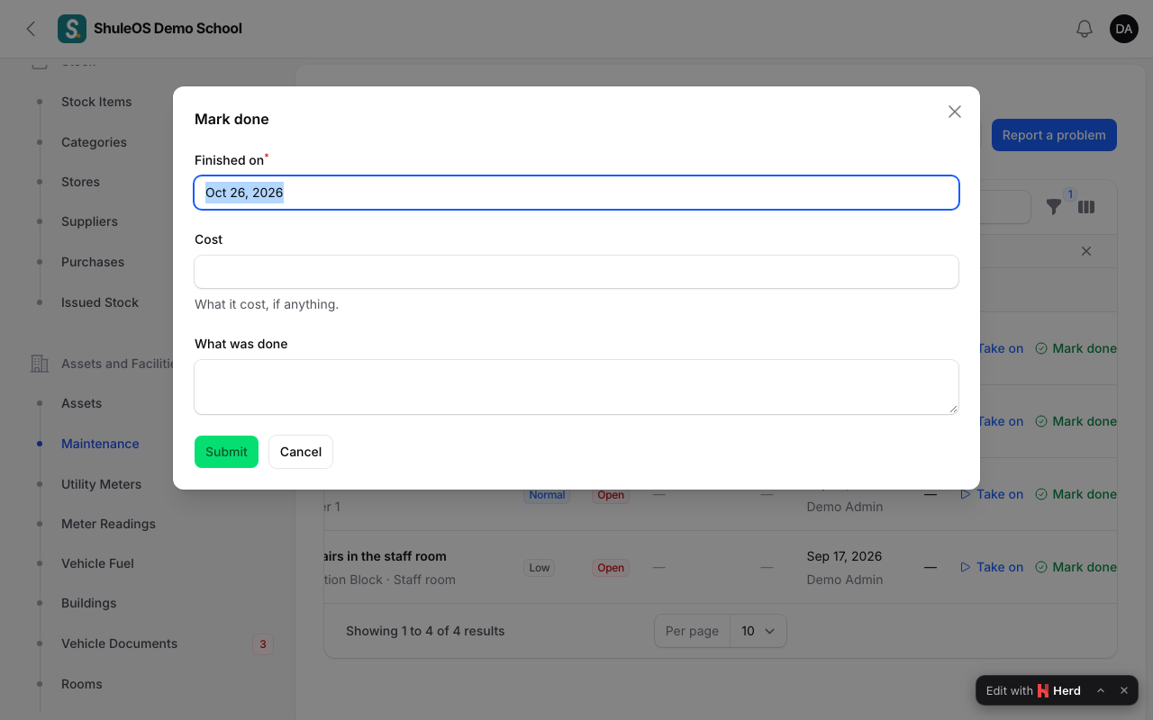
Task: Focus the Cost input field
Action: (576, 272)
